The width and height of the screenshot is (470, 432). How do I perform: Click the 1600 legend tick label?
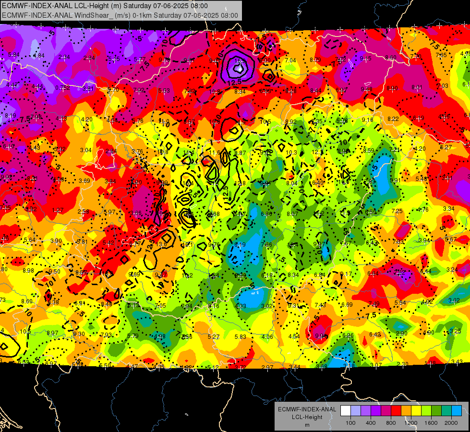tap(431, 423)
